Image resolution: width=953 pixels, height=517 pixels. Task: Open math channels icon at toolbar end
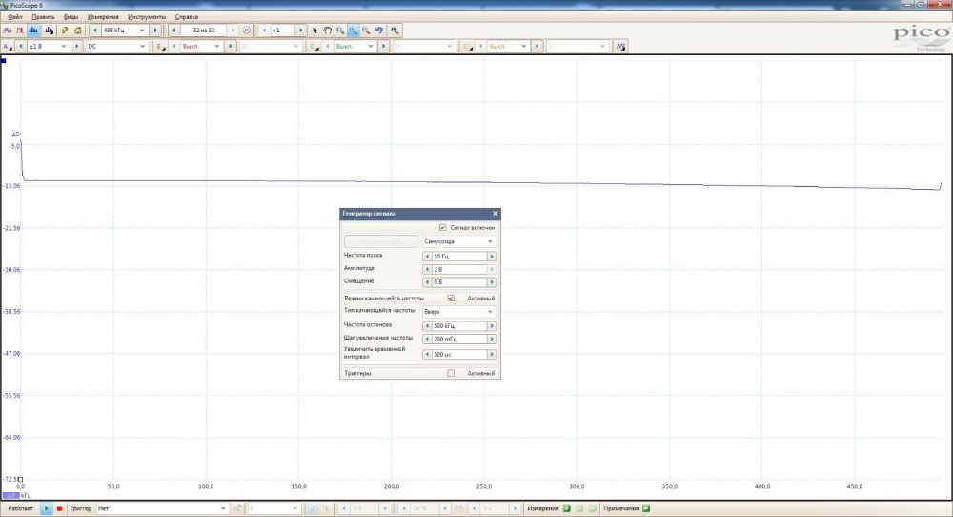pyautogui.click(x=620, y=46)
